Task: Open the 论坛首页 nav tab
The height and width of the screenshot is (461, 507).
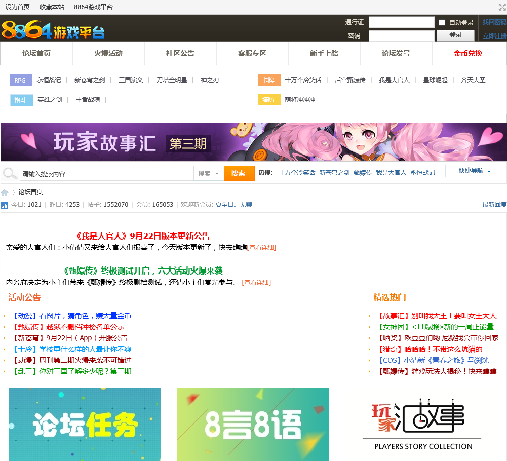Action: coord(36,53)
